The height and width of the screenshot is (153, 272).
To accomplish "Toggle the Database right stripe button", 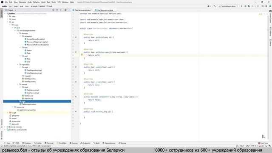I will pyautogui.click(x=270, y=31).
